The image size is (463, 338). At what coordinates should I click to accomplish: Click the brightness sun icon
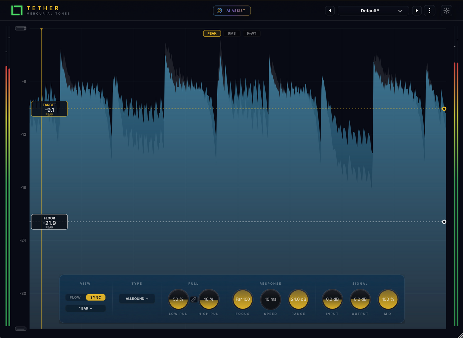446,11
